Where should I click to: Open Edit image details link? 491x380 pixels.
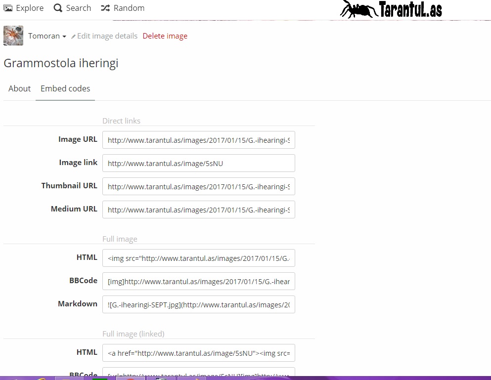tap(107, 36)
